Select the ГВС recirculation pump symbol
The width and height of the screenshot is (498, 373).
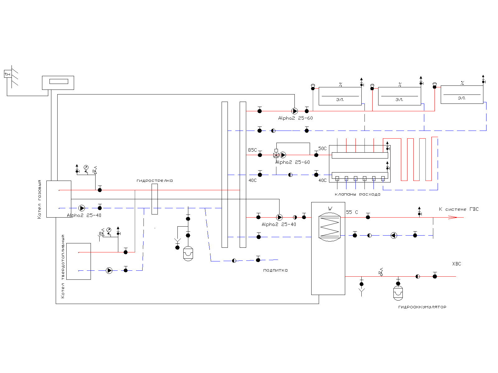[394, 235]
